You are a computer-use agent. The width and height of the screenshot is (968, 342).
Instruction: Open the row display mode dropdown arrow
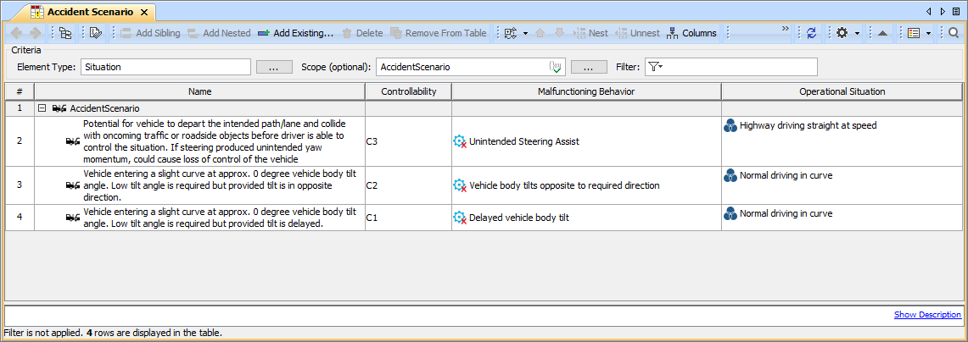[x=930, y=33]
